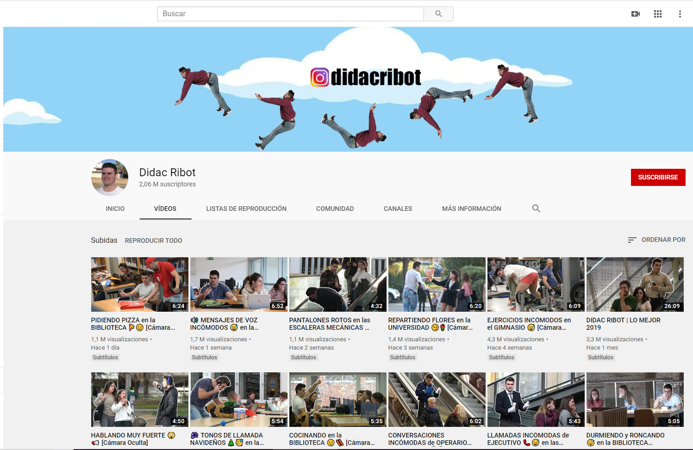The image size is (693, 450).
Task: Open the YouTube apps grid icon
Action: point(657,13)
